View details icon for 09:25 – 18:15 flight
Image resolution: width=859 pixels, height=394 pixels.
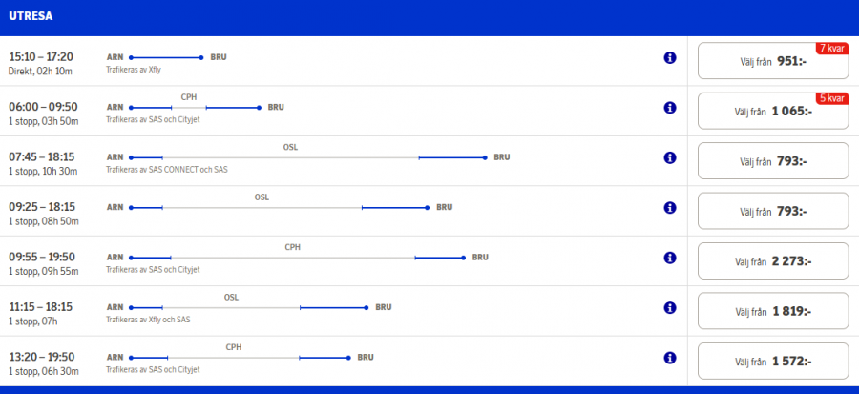[x=670, y=208]
